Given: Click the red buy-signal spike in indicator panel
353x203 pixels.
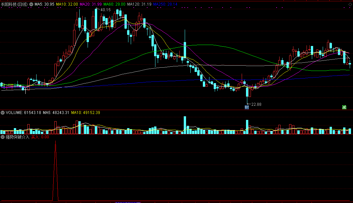Looking at the screenshot, I should click(x=55, y=171).
